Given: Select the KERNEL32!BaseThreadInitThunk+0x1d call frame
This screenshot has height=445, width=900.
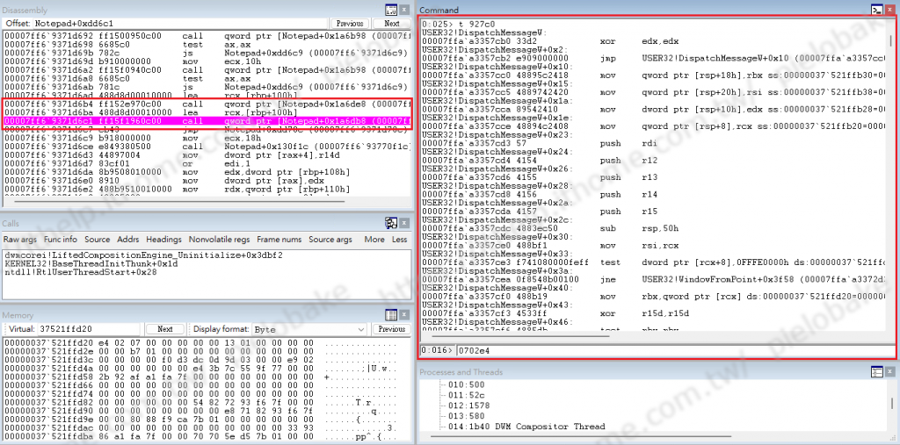Looking at the screenshot, I should [91, 263].
